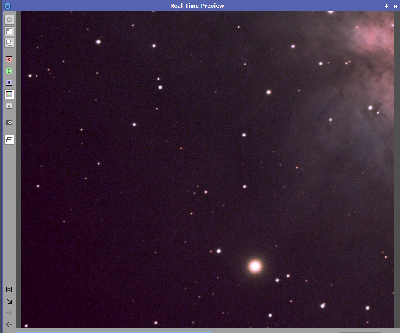Select the Blue channel B button
The image size is (400, 333).
[x=9, y=83]
